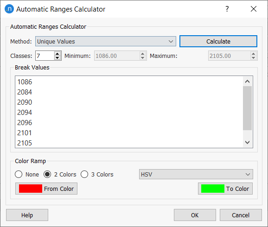Confirm with the OK button
The height and width of the screenshot is (227, 268).
[x=195, y=215]
